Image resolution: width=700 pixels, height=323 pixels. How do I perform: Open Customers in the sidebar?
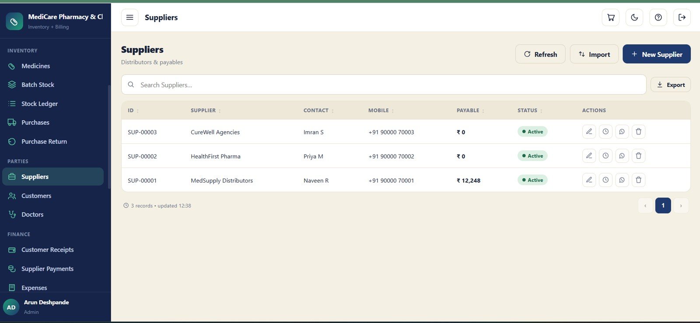click(53, 196)
